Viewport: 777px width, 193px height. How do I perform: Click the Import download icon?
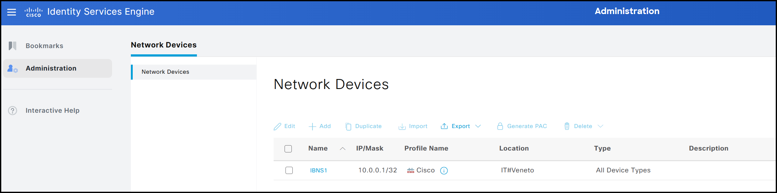402,126
